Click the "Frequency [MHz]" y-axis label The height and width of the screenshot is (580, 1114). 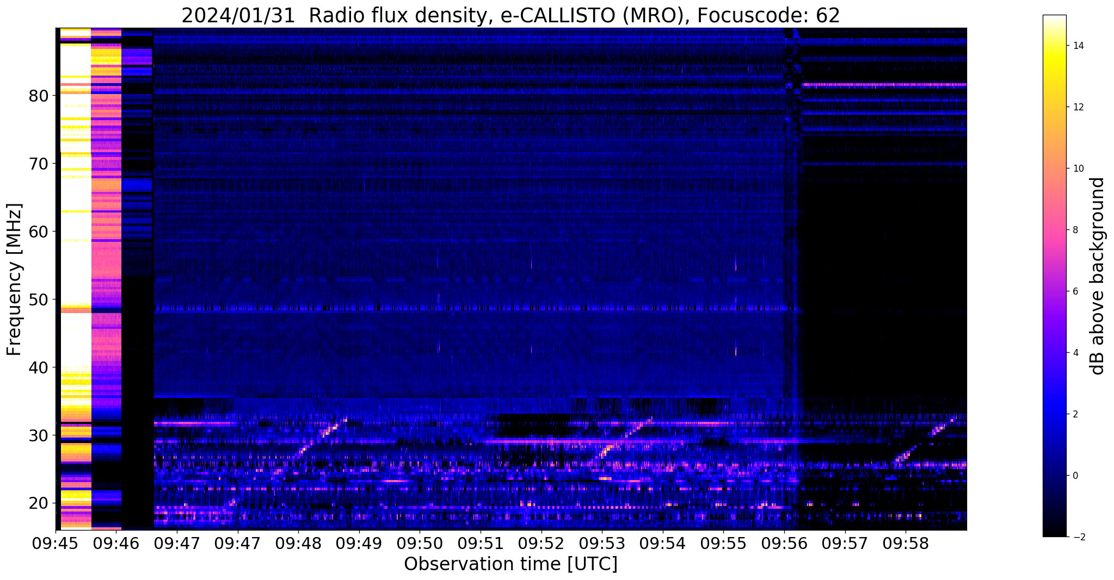pos(15,279)
